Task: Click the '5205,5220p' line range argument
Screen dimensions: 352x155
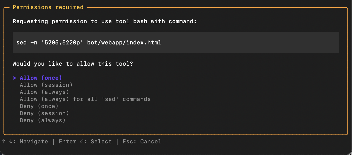Action: point(62,42)
